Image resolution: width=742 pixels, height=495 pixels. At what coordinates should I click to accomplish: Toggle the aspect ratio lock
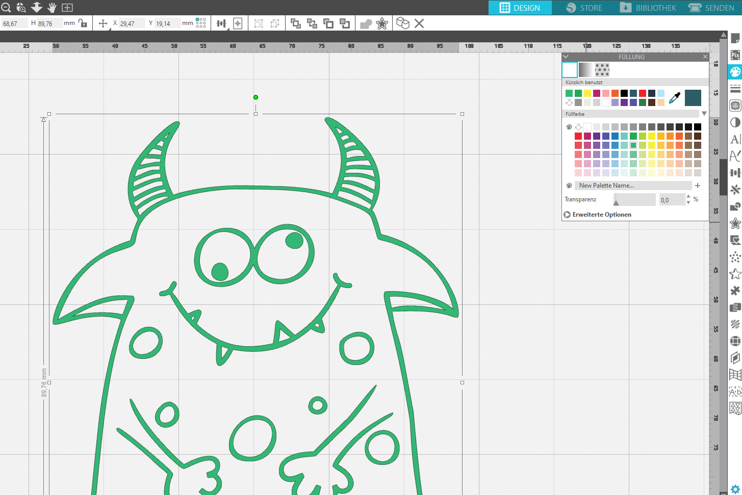coord(83,23)
